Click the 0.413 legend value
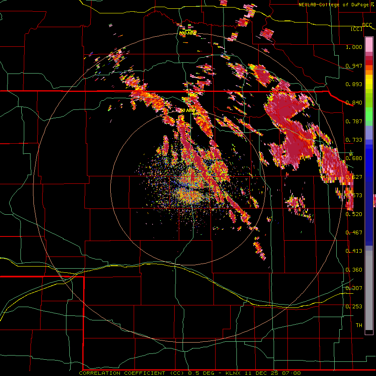The image size is (376, 376). [x=354, y=251]
